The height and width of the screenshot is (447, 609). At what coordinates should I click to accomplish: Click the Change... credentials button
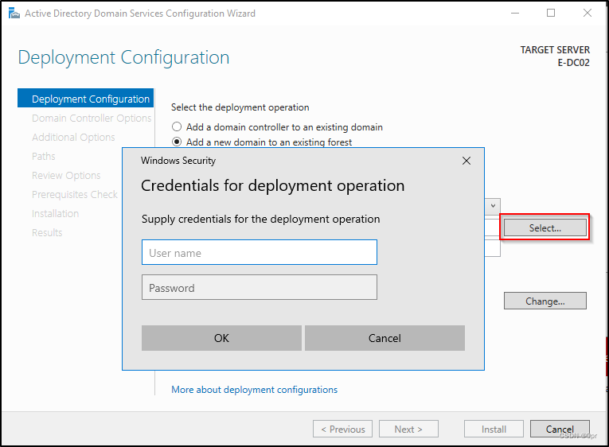pyautogui.click(x=545, y=301)
